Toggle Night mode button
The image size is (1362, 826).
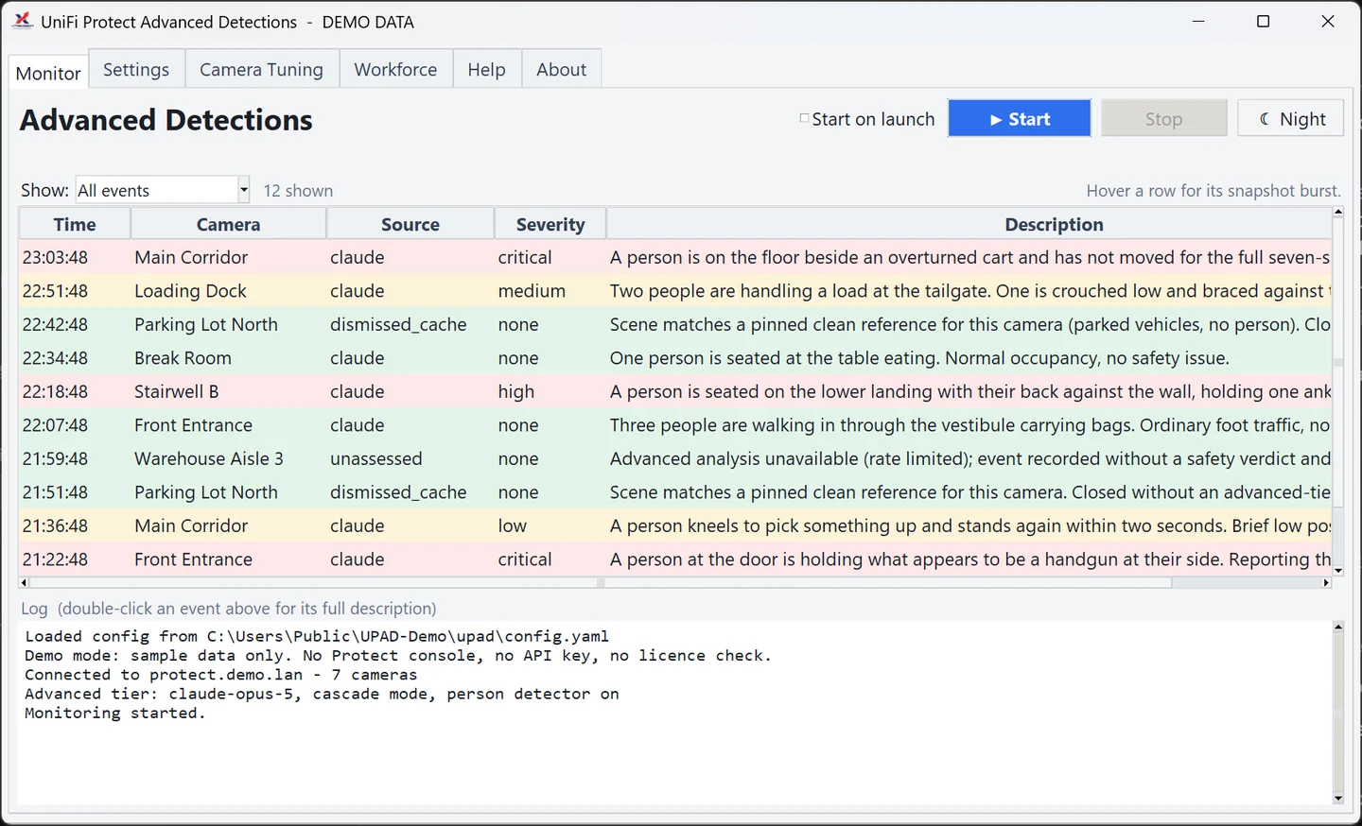point(1290,118)
